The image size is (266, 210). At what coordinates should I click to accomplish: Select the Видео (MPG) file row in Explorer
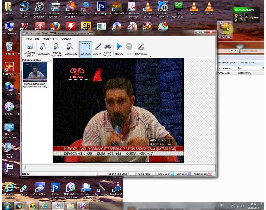coord(240,73)
